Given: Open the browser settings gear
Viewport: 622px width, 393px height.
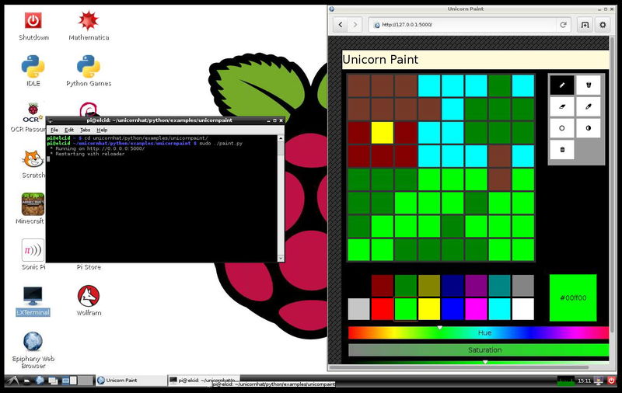Looking at the screenshot, I should [x=602, y=25].
